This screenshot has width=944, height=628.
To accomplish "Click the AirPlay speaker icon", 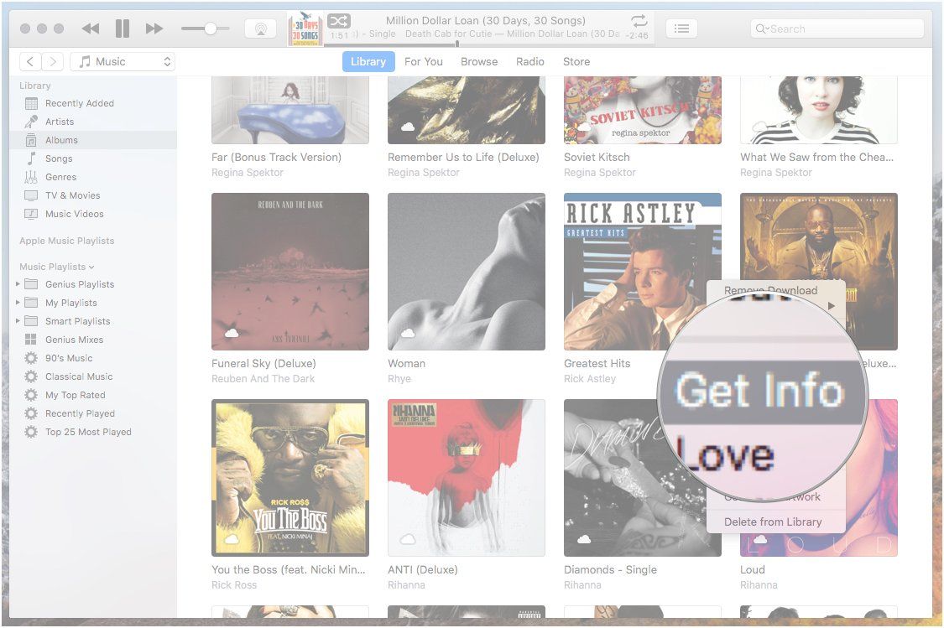I will (260, 28).
